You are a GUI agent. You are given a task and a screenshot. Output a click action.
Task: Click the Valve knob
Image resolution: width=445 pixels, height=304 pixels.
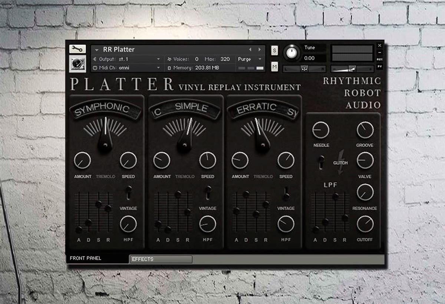tap(365, 161)
